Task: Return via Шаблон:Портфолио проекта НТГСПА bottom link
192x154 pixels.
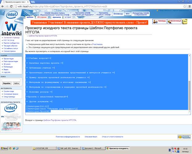Action: pos(60,120)
